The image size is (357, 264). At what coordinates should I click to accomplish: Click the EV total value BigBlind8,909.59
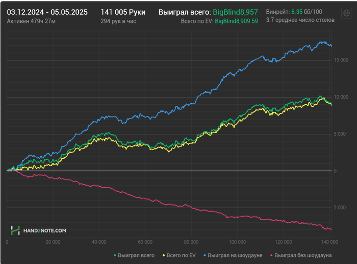[x=236, y=21]
